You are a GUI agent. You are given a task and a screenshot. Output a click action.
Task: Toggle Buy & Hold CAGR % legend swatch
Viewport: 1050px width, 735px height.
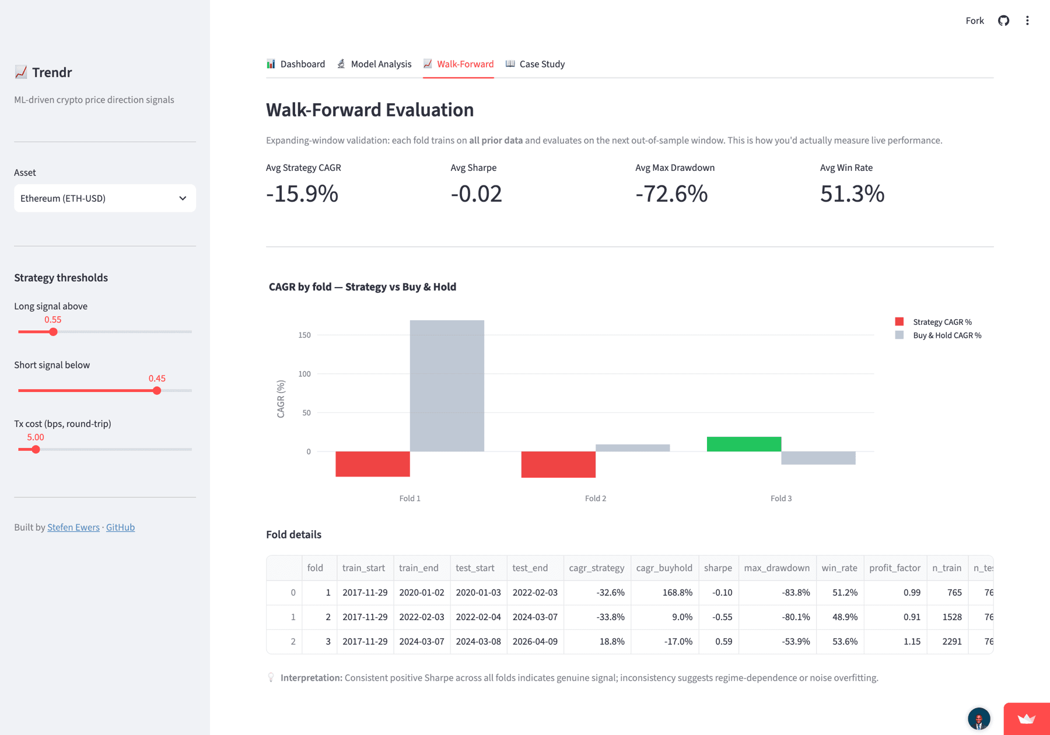[900, 335]
